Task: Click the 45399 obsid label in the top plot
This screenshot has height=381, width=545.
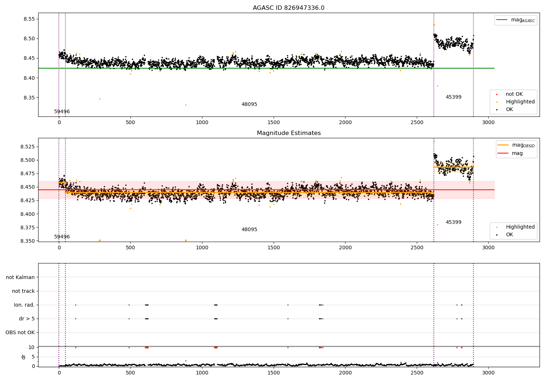Action: (453, 97)
